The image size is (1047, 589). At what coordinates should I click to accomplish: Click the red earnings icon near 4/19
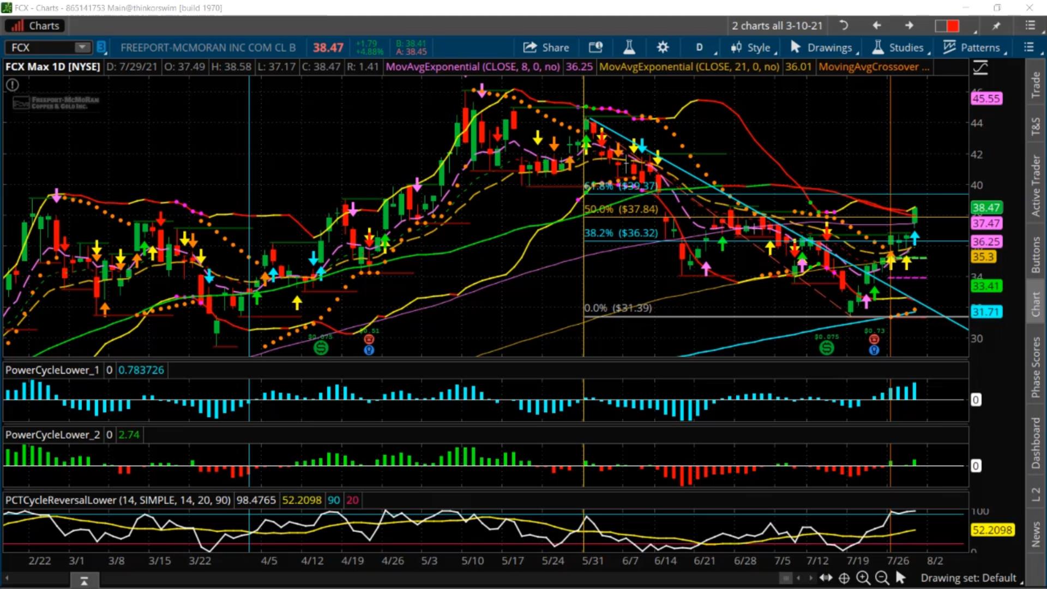pyautogui.click(x=369, y=339)
